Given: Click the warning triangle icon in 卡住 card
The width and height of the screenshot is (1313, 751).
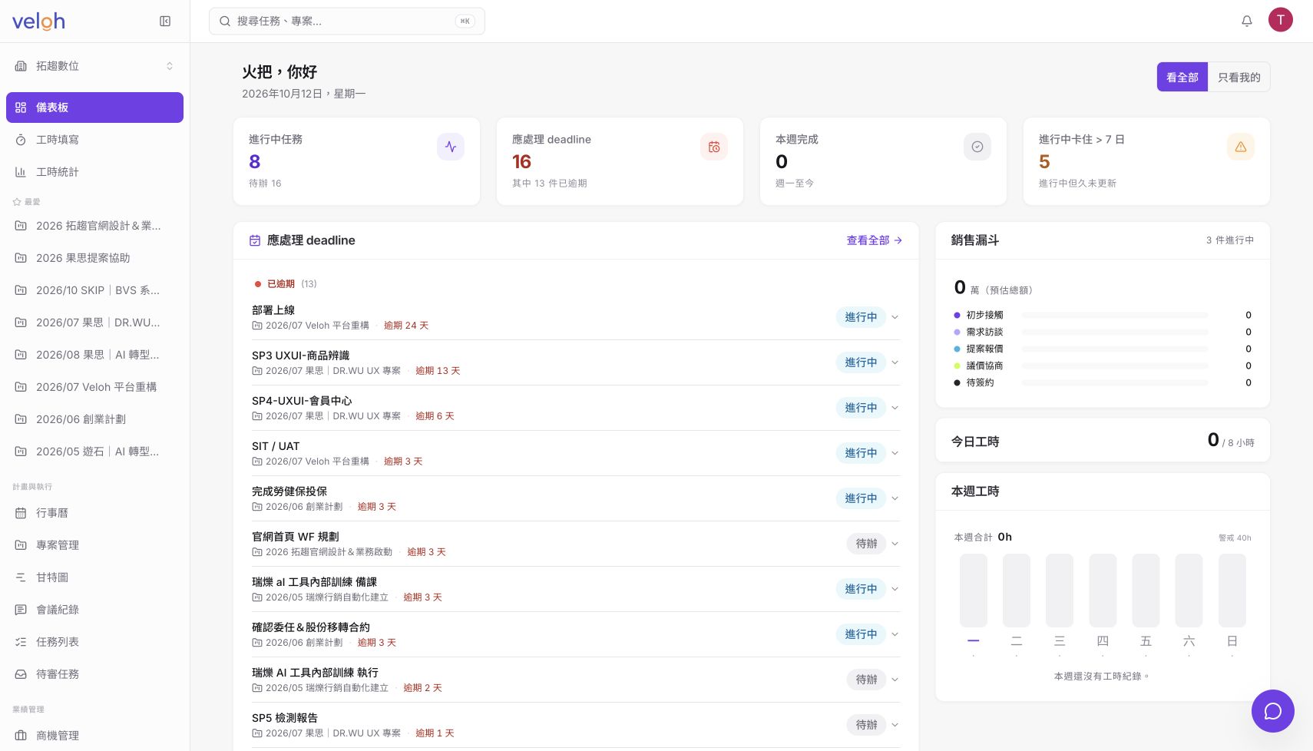Looking at the screenshot, I should [1241, 147].
